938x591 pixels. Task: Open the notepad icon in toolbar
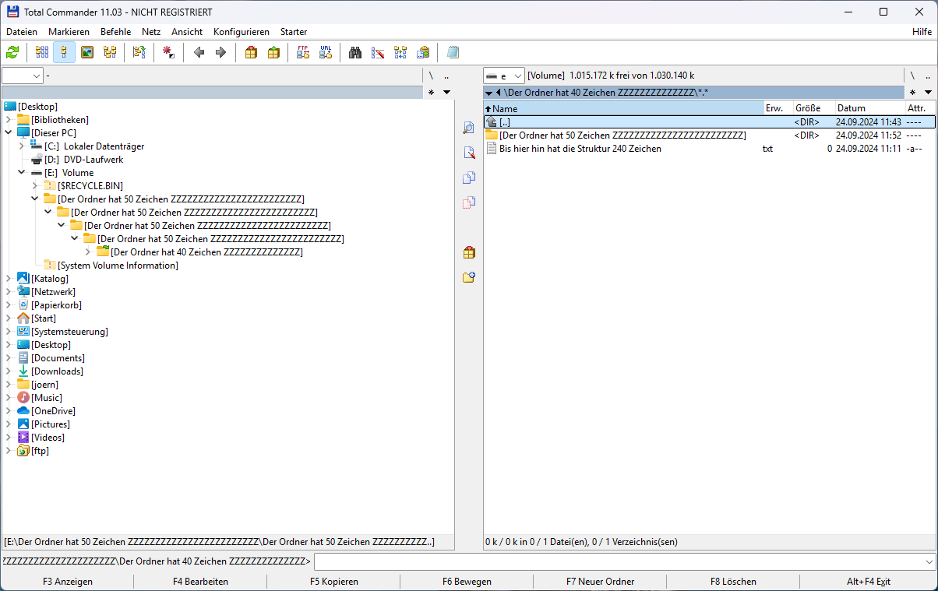(453, 52)
